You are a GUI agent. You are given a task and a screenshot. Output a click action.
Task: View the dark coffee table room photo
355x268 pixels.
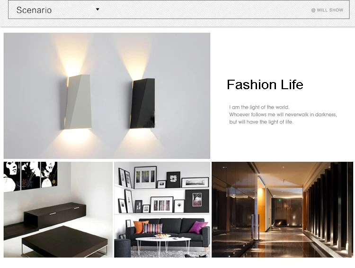58,210
